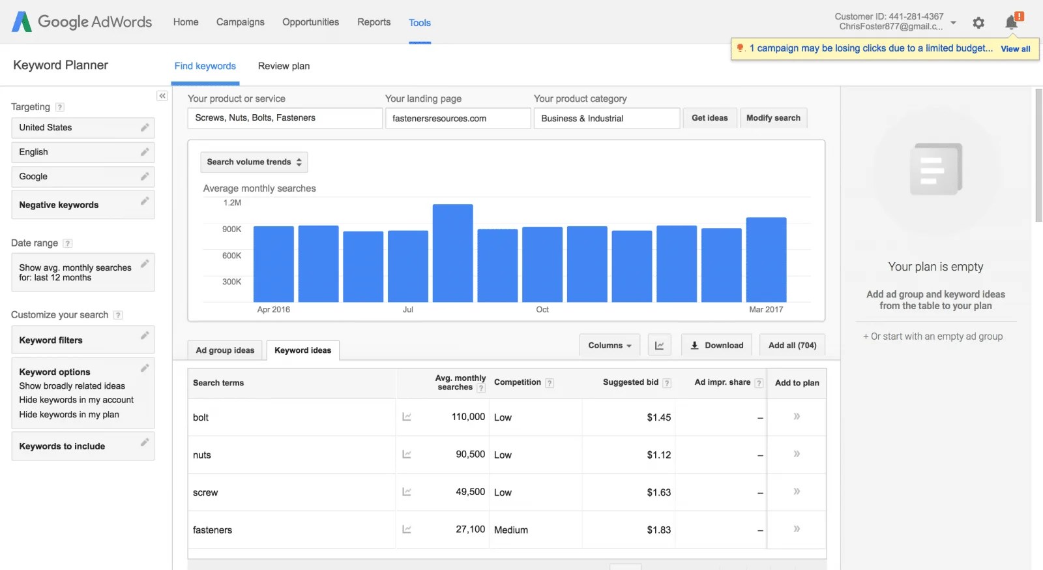Click the Google AdWords logo

[x=82, y=22]
